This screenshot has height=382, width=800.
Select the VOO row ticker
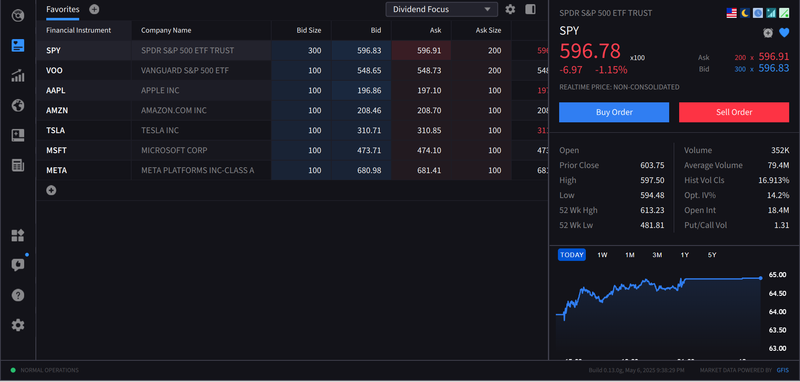pos(54,70)
